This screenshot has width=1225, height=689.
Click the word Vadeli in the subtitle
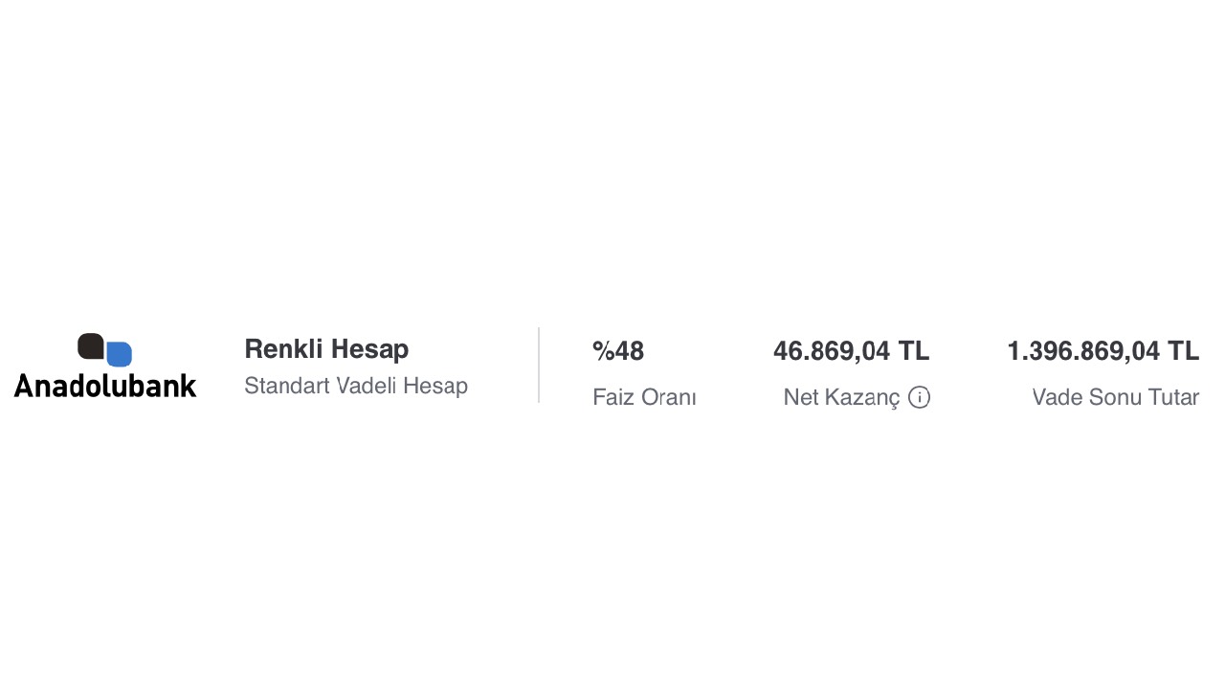[367, 386]
